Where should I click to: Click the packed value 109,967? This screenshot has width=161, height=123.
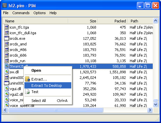coord(119,94)
